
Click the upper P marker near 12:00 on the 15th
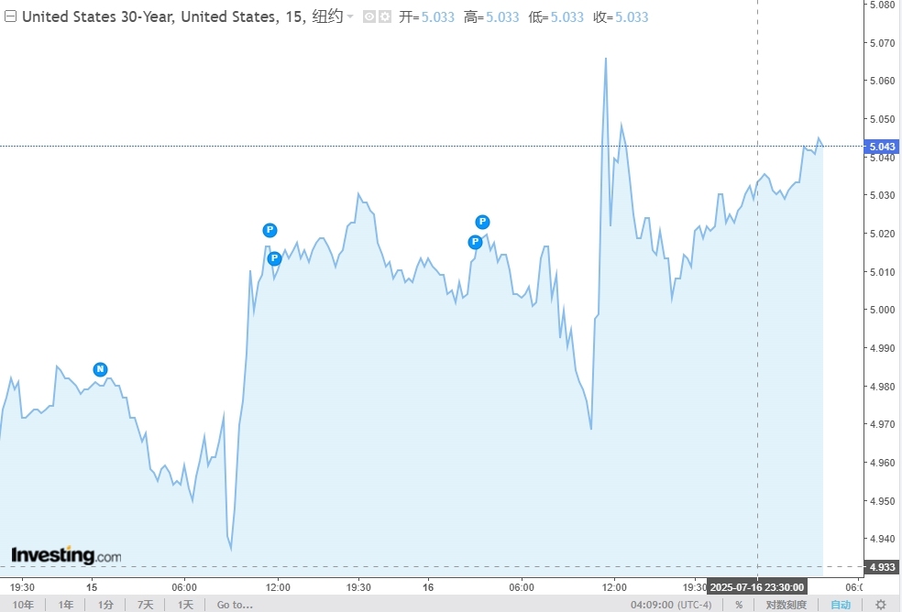[269, 230]
